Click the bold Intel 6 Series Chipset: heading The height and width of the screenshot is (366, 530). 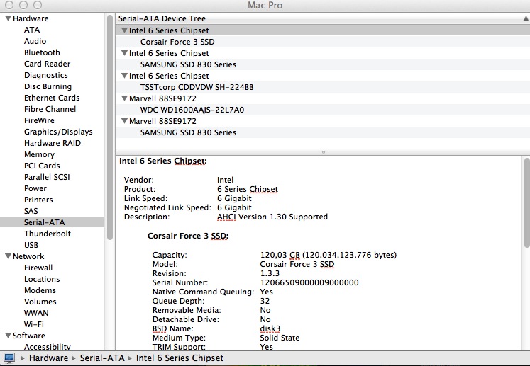coord(163,161)
